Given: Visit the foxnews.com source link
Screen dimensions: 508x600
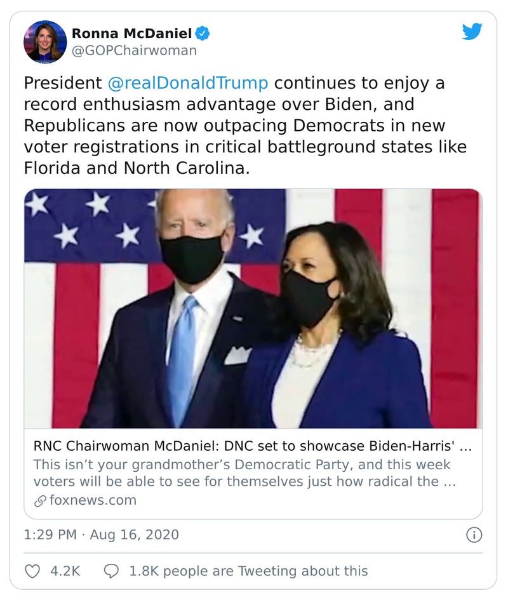Looking at the screenshot, I should pyautogui.click(x=93, y=500).
